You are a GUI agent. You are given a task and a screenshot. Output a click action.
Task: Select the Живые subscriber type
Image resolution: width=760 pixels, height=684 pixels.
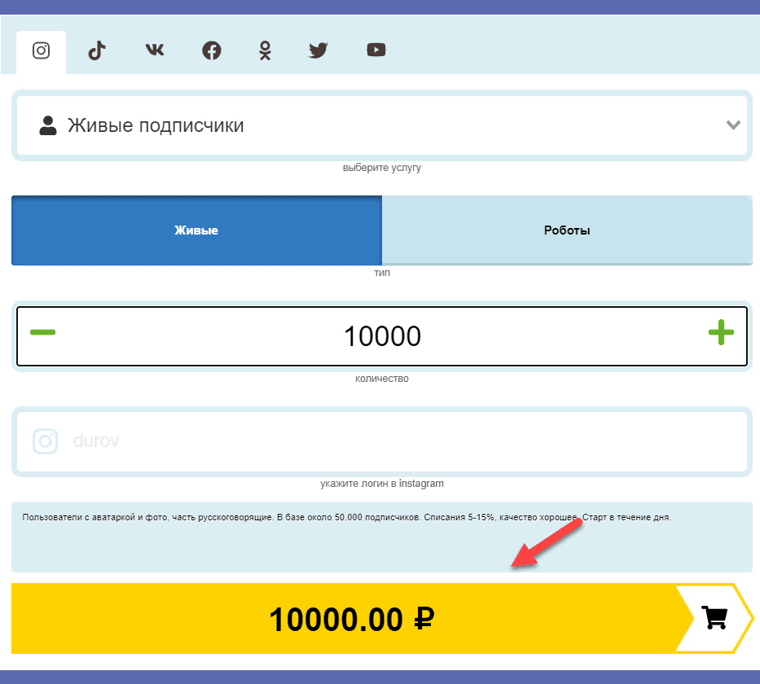click(196, 230)
